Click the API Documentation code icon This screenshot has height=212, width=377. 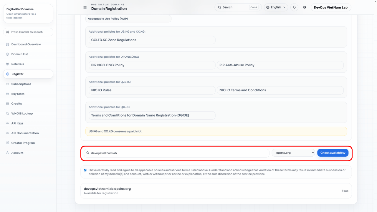[7, 133]
